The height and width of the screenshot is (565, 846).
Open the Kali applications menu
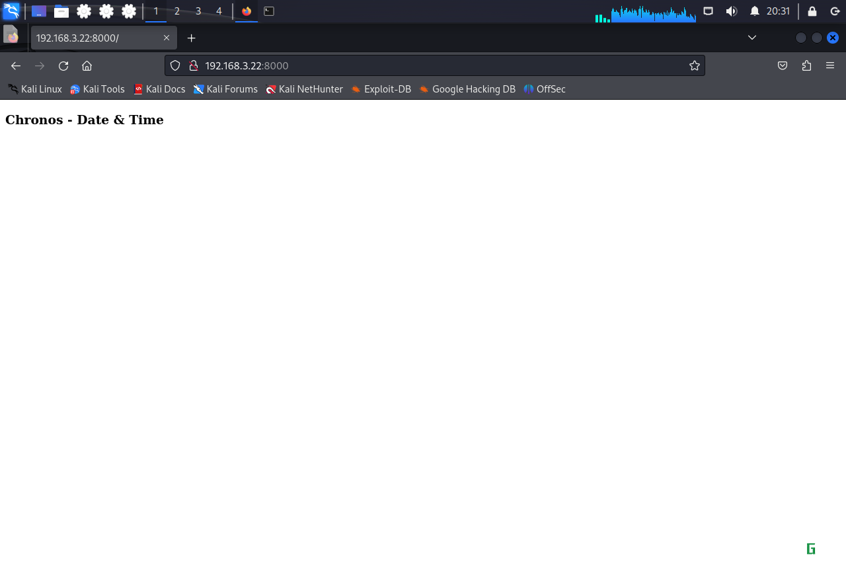pyautogui.click(x=11, y=11)
